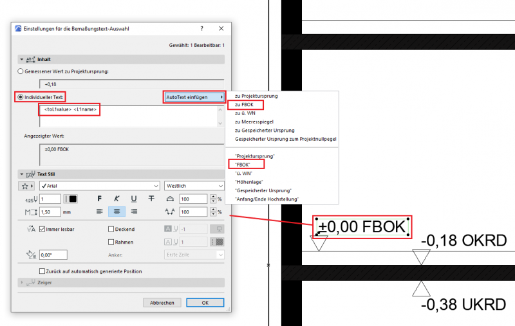
Task: Enable the 'Deckend' checkbox
Action: click(110, 229)
